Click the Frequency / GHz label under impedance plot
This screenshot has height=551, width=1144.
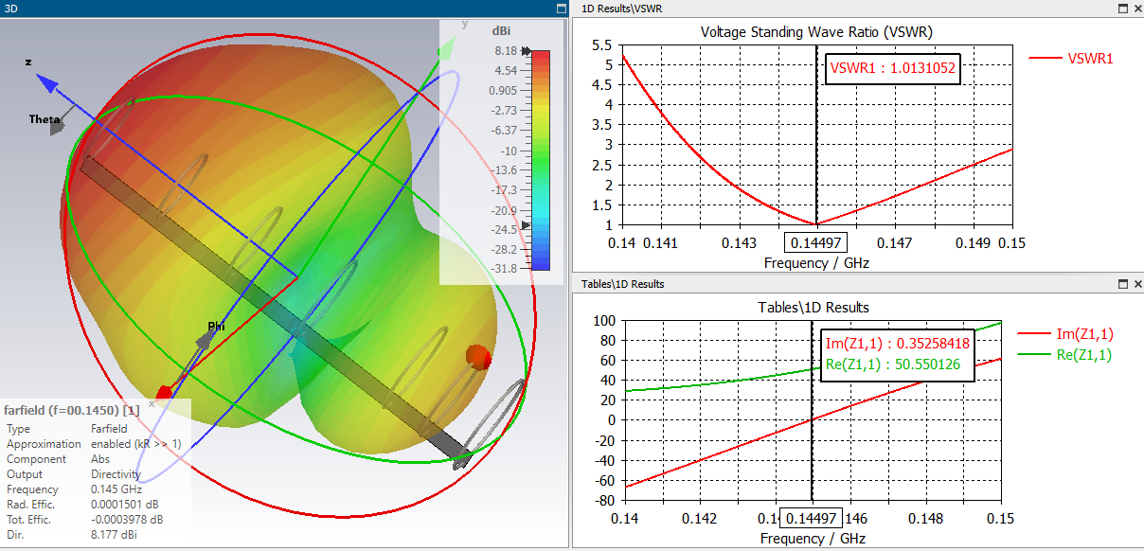[x=813, y=538]
